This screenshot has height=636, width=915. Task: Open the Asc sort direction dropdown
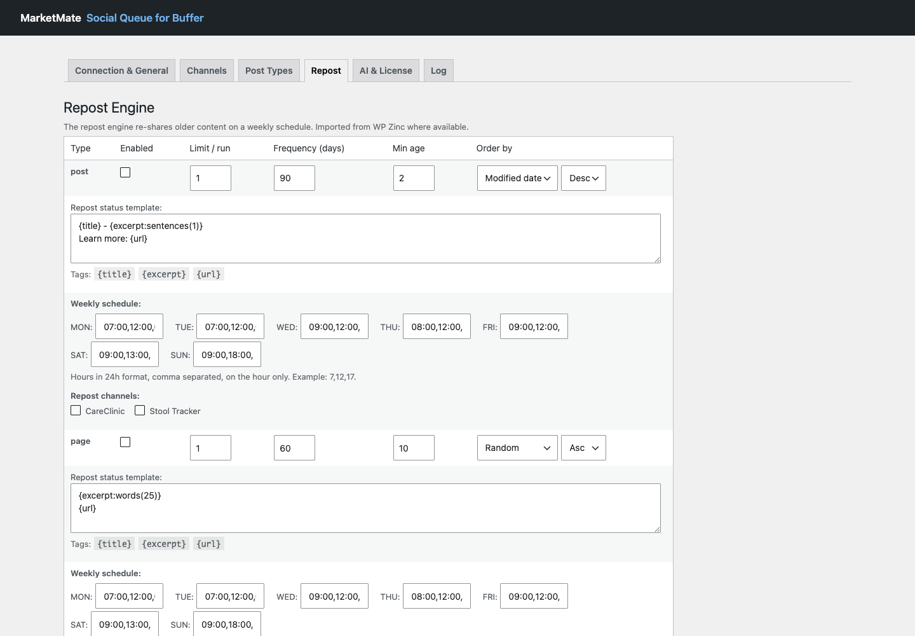pyautogui.click(x=583, y=448)
